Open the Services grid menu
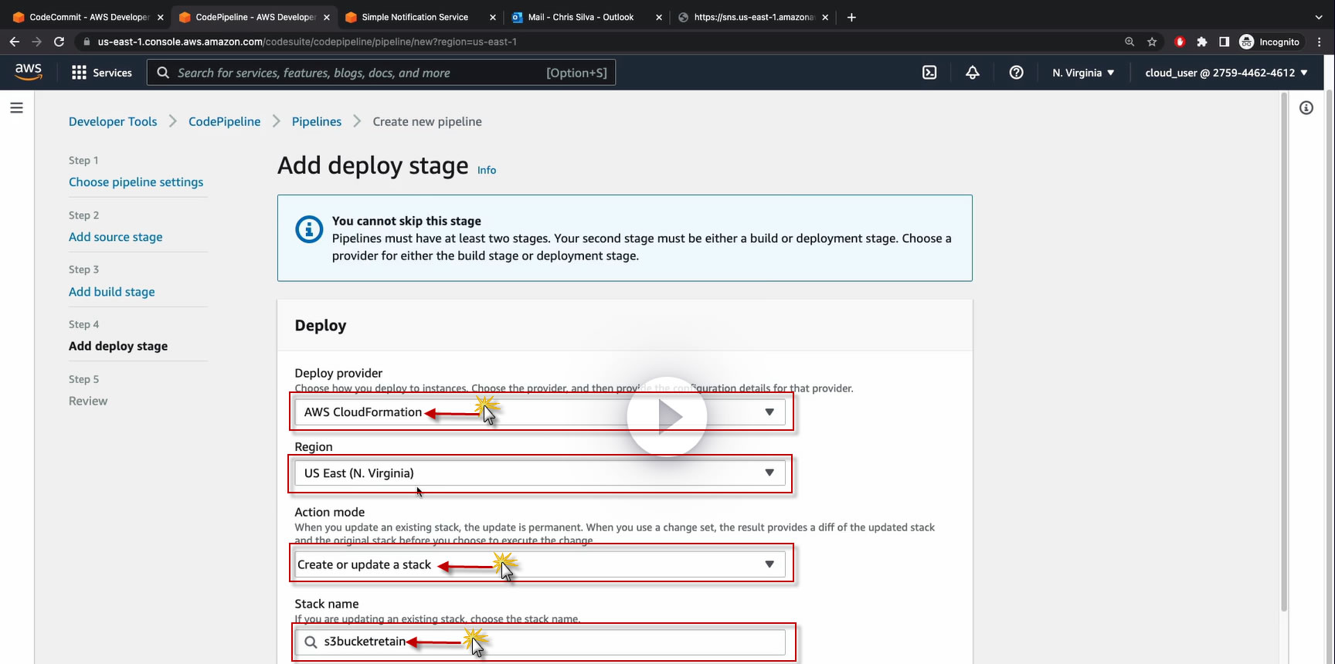This screenshot has width=1335, height=664. point(79,73)
